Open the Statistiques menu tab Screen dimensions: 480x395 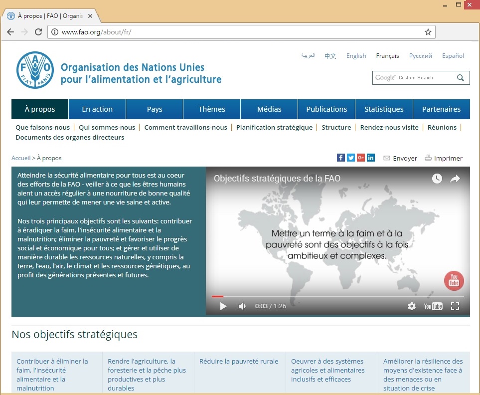pyautogui.click(x=384, y=109)
